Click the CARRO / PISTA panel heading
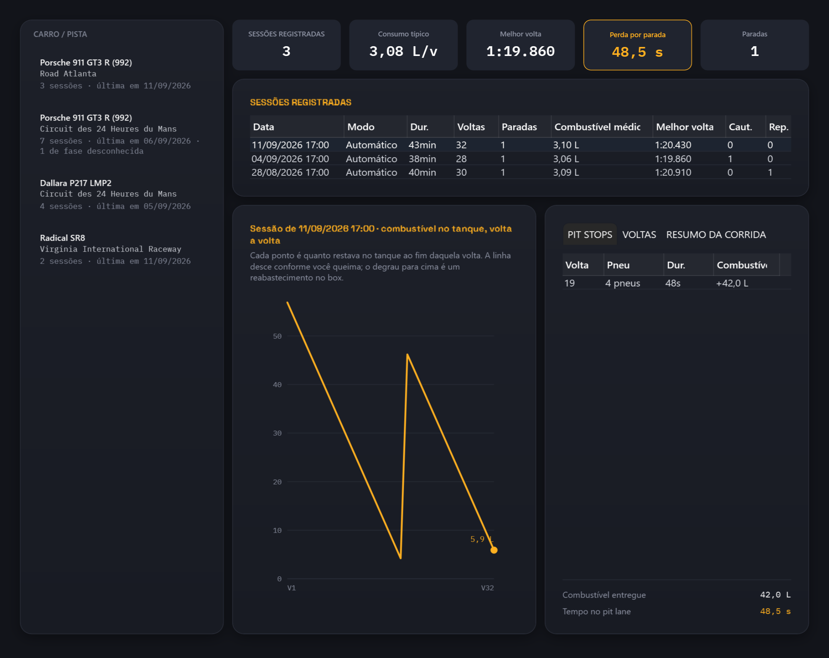Viewport: 829px width, 658px height. [60, 34]
